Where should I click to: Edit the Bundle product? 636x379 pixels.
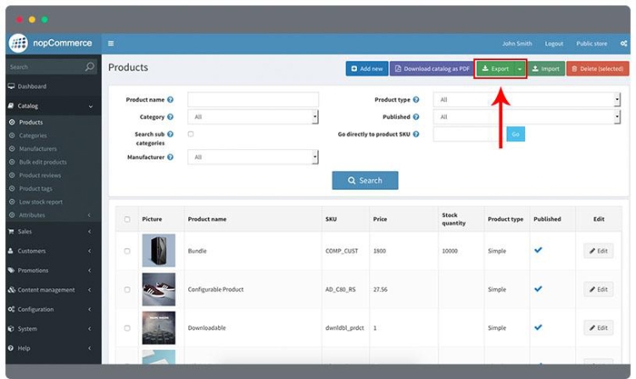tap(599, 251)
